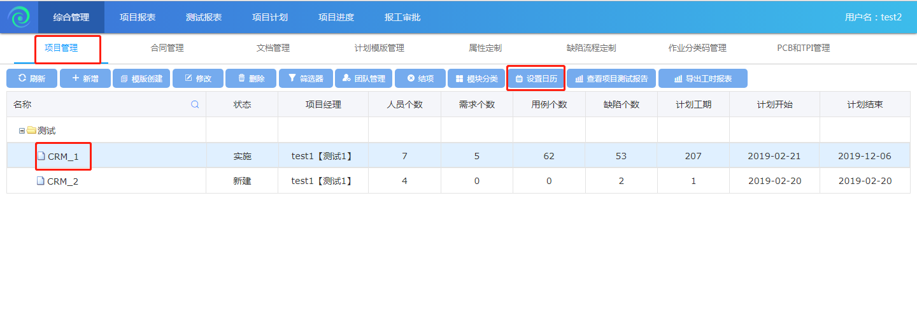Click the search icon in 名称 column header

click(x=195, y=104)
